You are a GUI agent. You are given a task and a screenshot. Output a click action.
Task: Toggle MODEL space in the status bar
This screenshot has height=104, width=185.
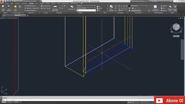(x=129, y=103)
